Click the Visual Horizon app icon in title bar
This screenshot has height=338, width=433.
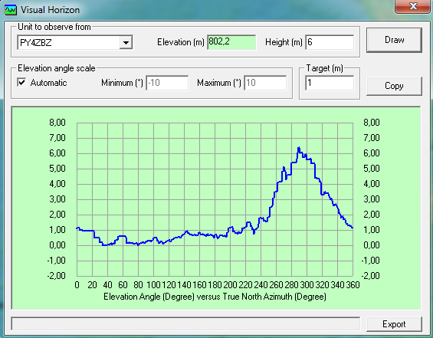11,10
